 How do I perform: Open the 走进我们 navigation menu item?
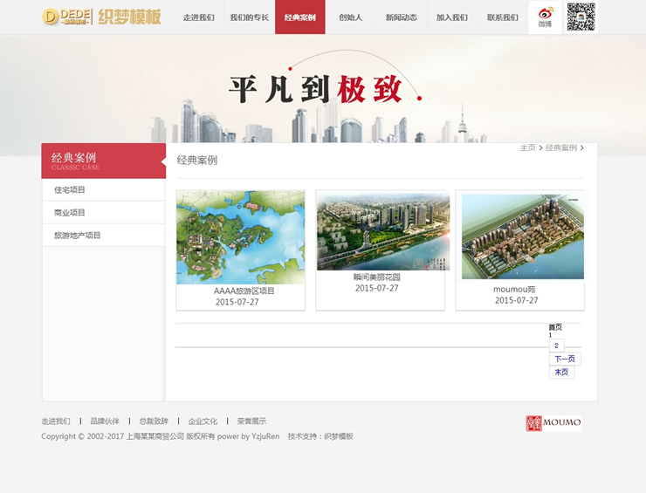point(198,17)
